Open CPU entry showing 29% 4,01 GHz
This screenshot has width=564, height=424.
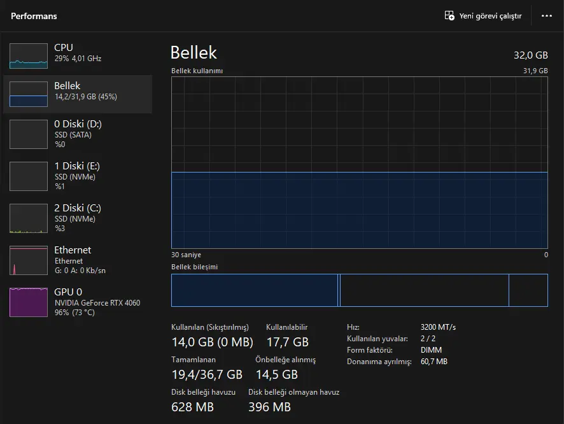point(78,56)
